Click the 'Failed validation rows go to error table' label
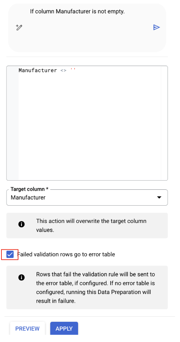 66,254
